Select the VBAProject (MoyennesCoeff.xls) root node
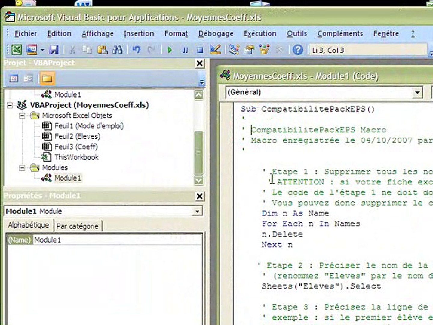Screen dimensions: 433x325 [89, 105]
